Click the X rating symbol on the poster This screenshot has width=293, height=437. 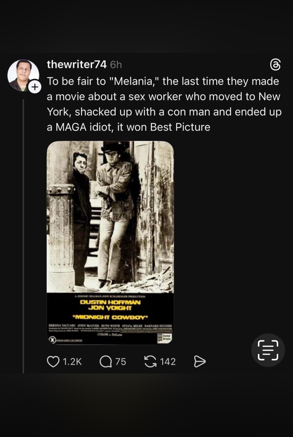(x=52, y=340)
